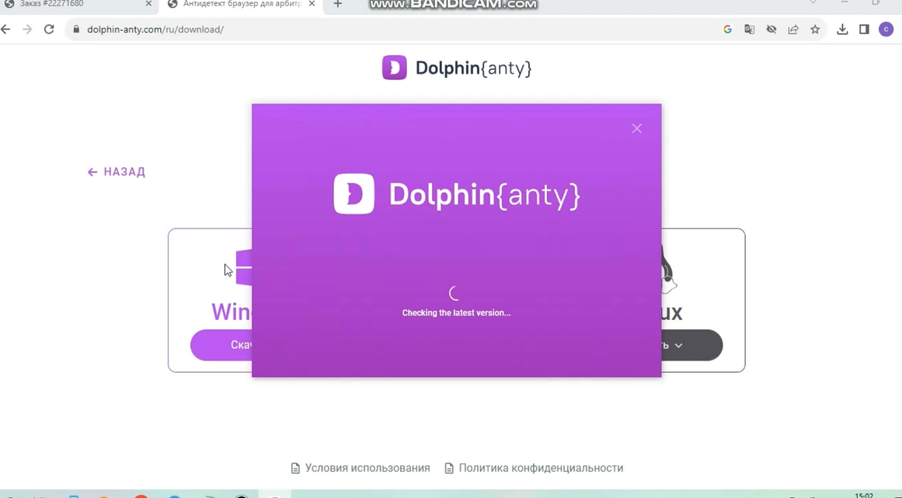Click the Dolphin{anty} logo inside the dialog
Image resolution: width=902 pixels, height=498 pixels.
(x=457, y=194)
